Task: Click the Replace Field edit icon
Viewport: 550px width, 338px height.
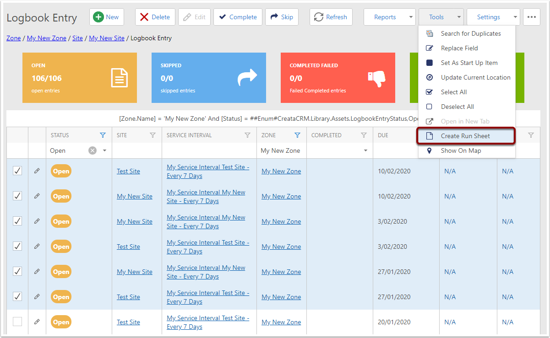Action: coord(430,48)
